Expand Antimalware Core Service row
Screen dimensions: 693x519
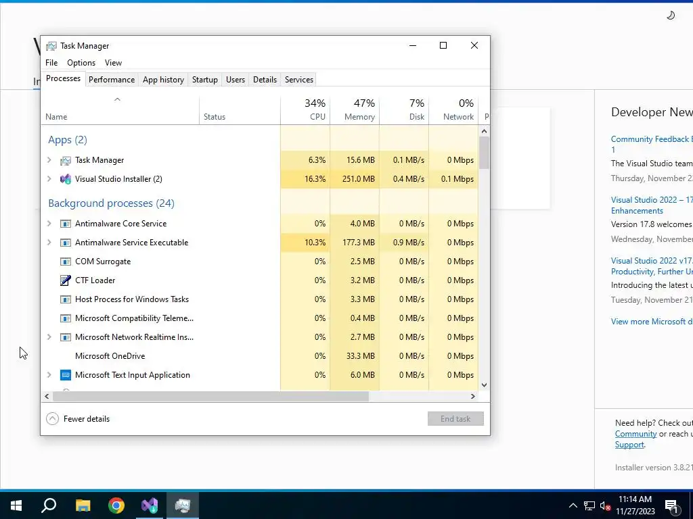49,224
